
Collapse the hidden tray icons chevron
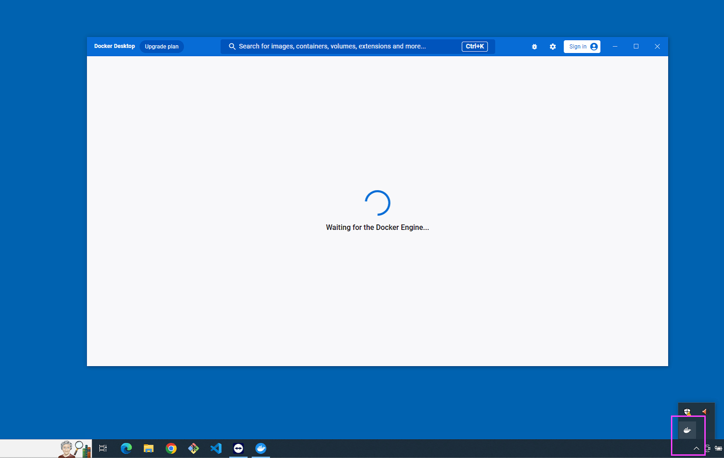click(696, 448)
